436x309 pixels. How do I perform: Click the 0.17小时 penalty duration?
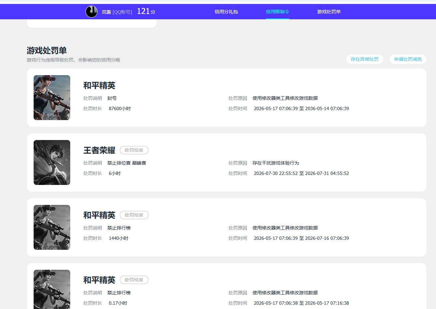pos(118,303)
